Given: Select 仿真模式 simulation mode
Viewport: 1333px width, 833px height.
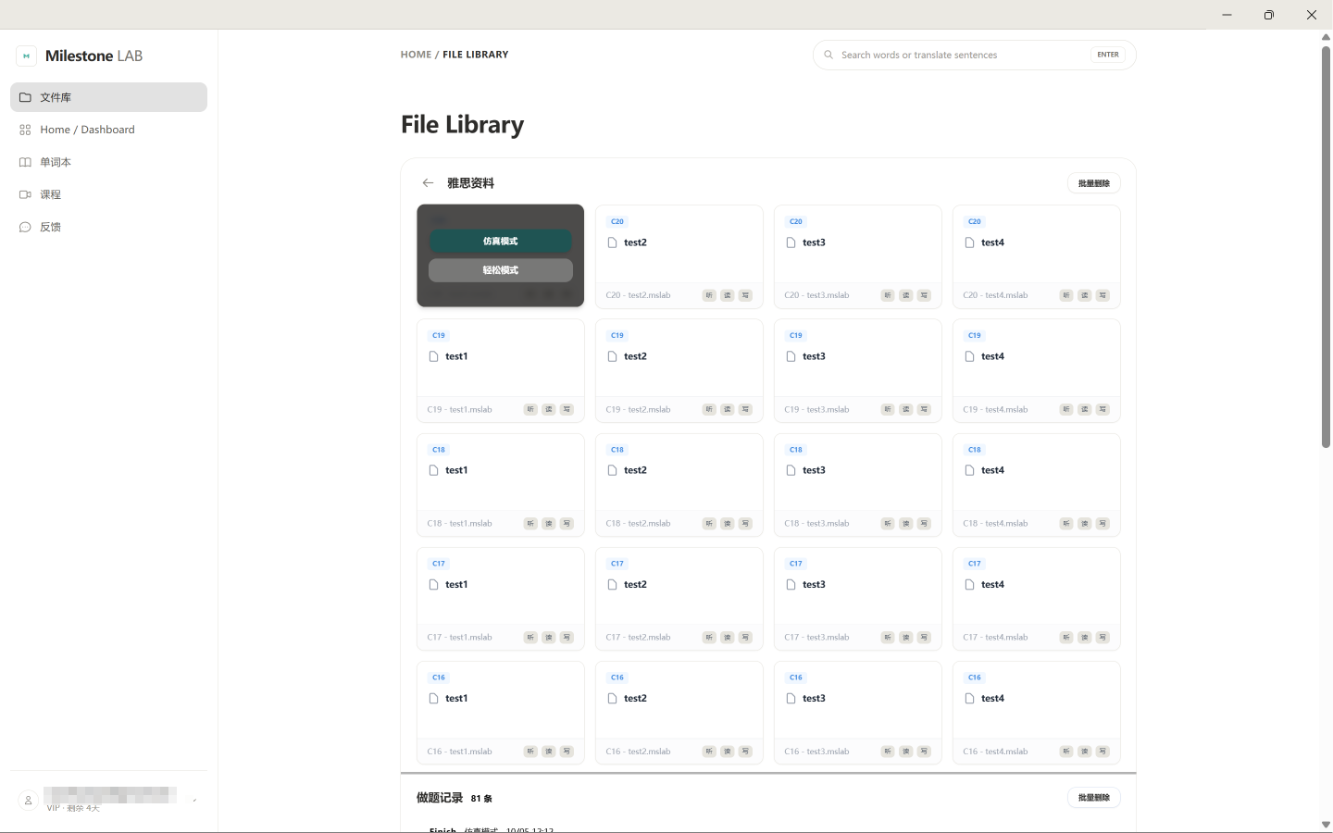Looking at the screenshot, I should [501, 242].
